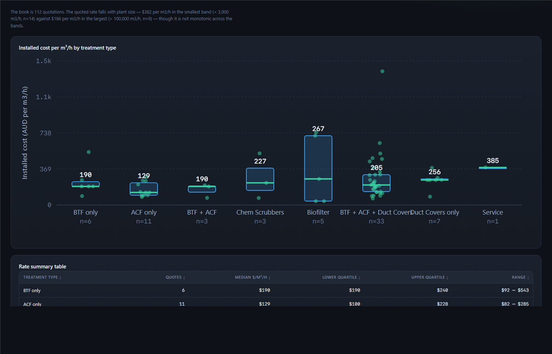
Task: Sort the table by the RANGE column
Action: pyautogui.click(x=520, y=278)
